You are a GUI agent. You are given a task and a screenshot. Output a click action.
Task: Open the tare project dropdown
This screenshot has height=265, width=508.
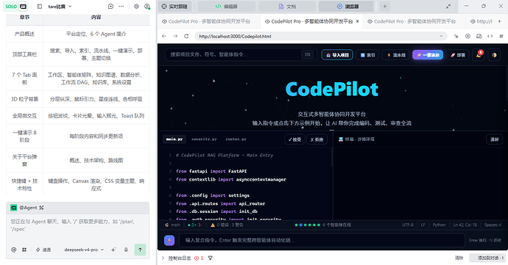(60, 7)
